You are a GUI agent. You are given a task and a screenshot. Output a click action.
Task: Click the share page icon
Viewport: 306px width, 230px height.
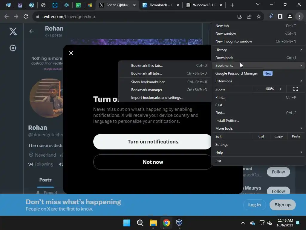(x=249, y=17)
